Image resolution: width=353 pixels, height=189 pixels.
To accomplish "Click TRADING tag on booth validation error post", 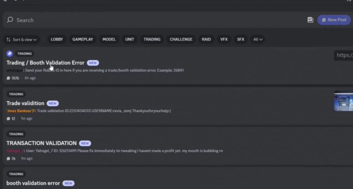I will (16, 174).
